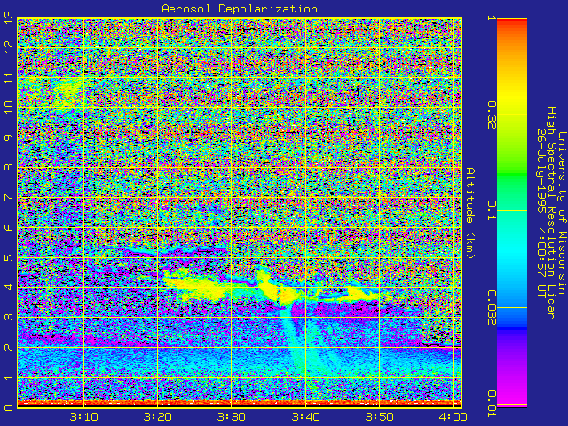Viewport: 568px width, 426px height.
Task: Click the 'Aerosol Depolarization' title
Action: click(x=240, y=9)
